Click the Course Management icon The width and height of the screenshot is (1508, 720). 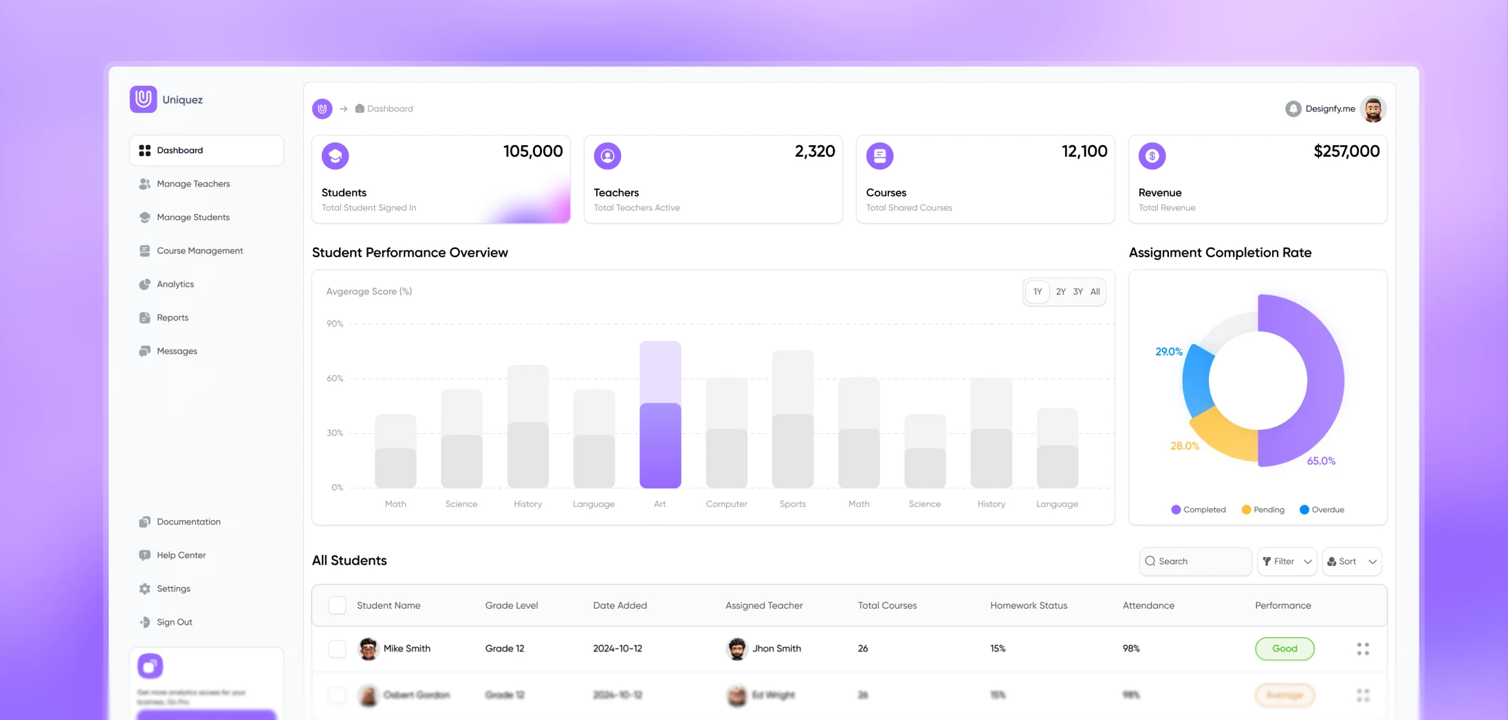click(144, 251)
